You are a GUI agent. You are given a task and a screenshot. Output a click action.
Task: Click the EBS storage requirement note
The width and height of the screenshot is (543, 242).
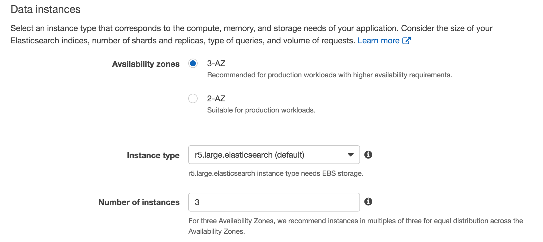click(276, 173)
